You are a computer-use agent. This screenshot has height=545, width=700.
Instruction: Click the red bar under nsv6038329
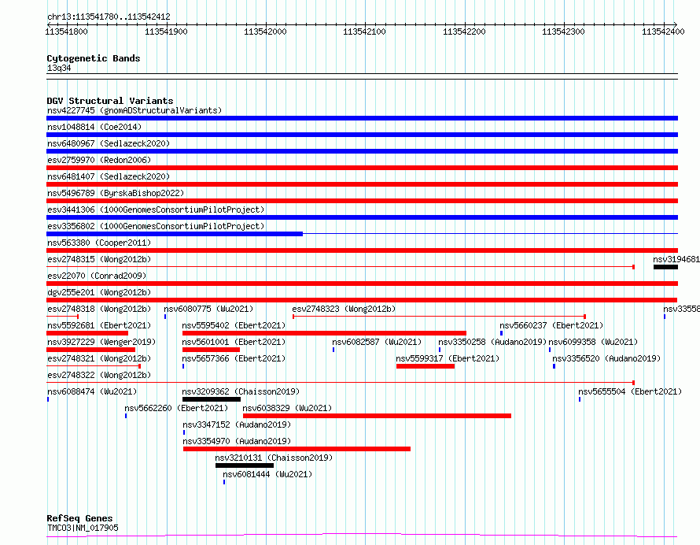(x=377, y=416)
